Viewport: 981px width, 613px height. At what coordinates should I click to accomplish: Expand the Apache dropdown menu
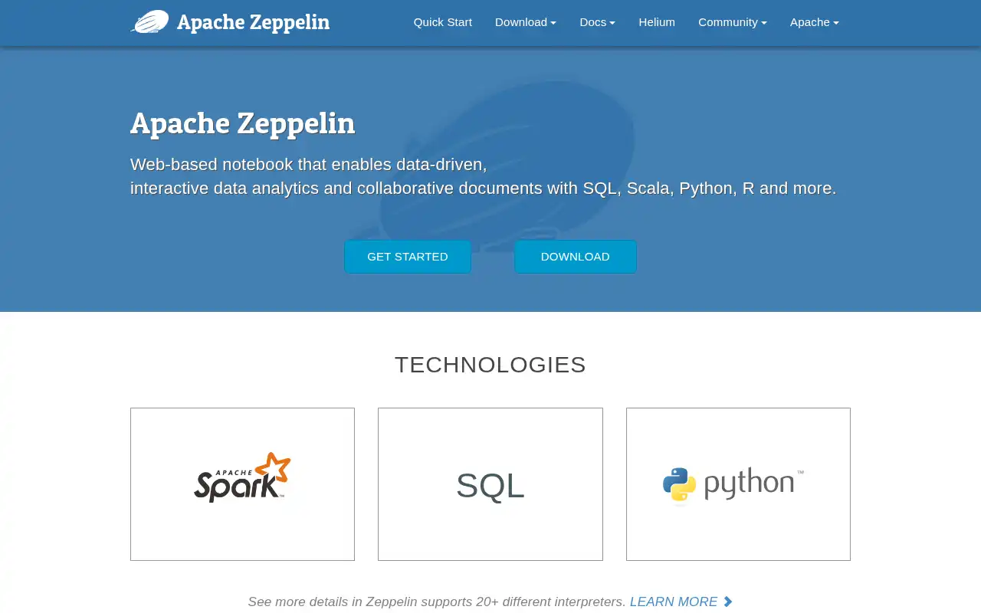(815, 22)
